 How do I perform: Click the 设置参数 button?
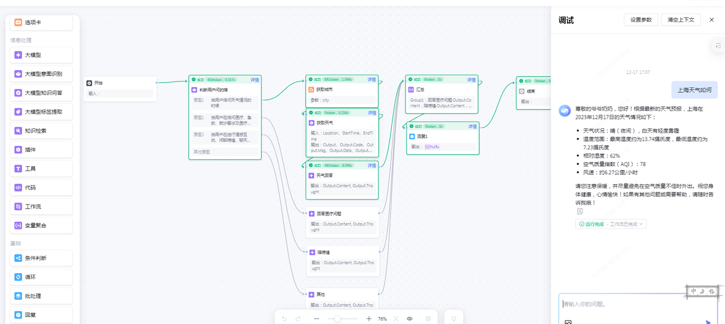point(641,20)
